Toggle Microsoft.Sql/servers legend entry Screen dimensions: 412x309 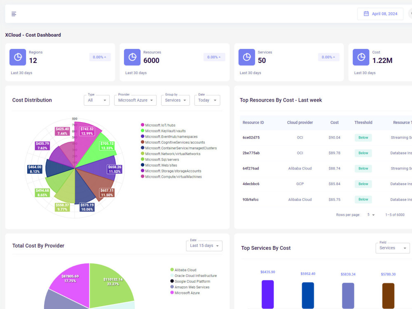(x=160, y=160)
